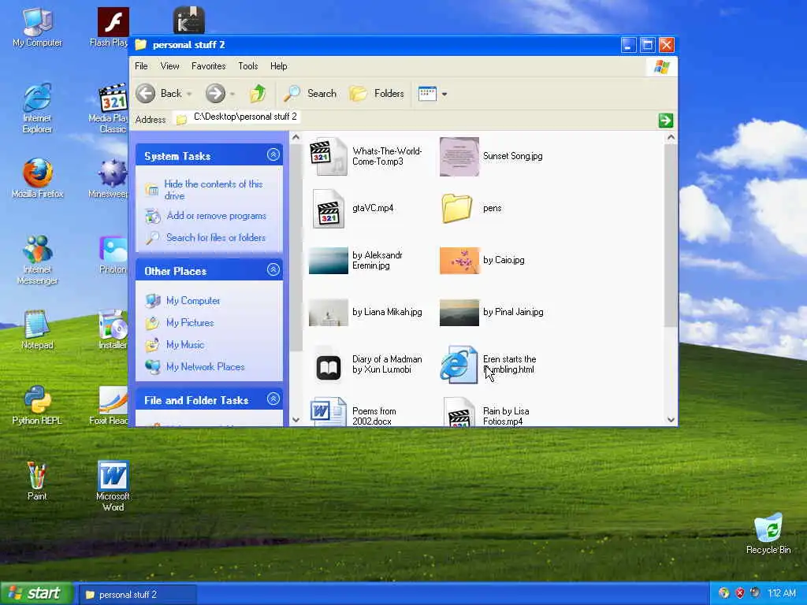Click the red security shield tray icon
Image resolution: width=807 pixels, height=605 pixels.
tap(739, 592)
